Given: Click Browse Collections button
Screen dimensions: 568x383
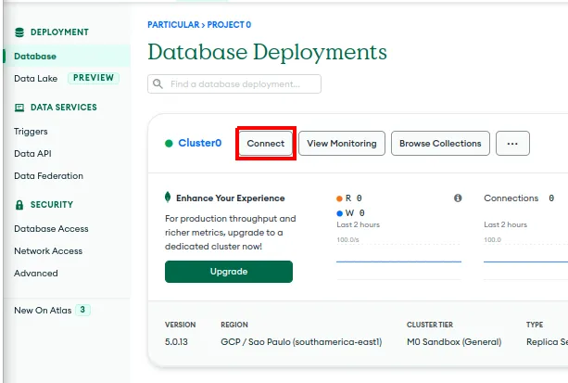Looking at the screenshot, I should click(x=440, y=143).
